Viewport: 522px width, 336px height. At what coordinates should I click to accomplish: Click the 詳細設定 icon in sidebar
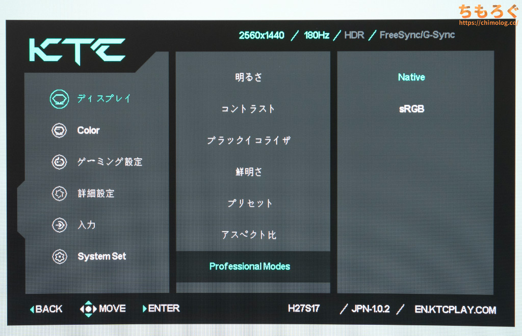(x=60, y=193)
